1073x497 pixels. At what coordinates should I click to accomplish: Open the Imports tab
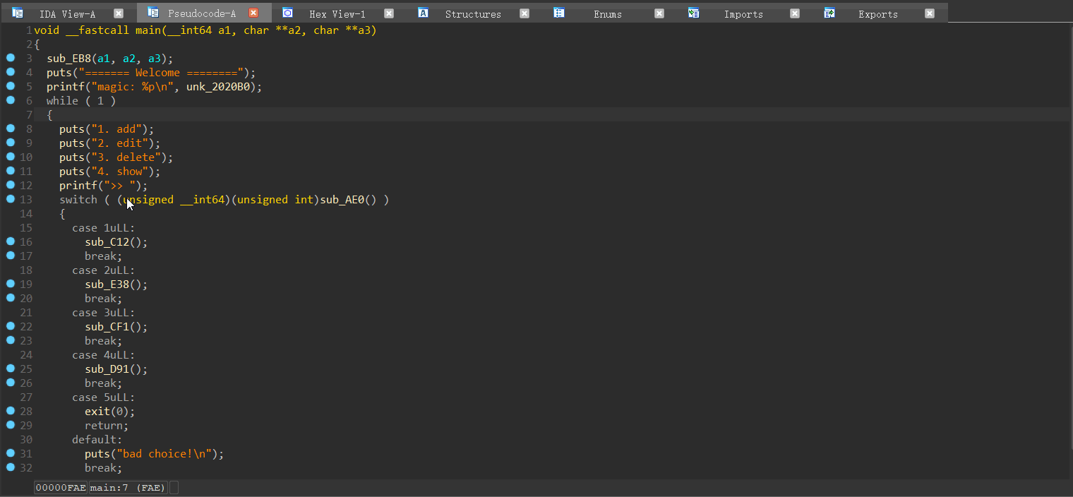tap(743, 13)
